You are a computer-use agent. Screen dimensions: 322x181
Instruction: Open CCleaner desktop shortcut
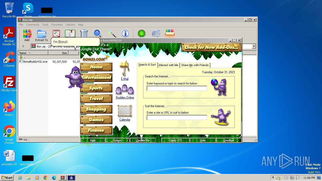9,59
